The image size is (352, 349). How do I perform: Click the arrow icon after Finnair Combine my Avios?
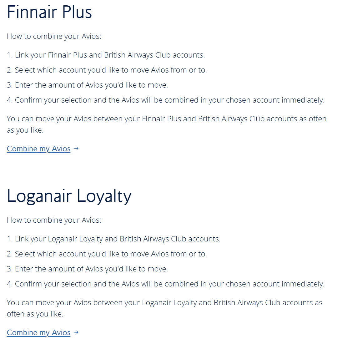[76, 149]
